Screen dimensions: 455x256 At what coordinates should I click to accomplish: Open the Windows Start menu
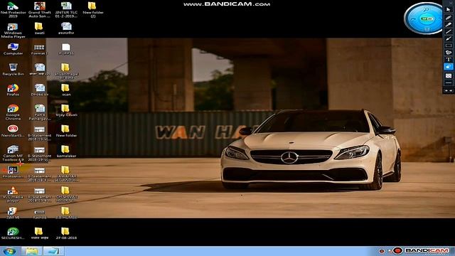(x=9, y=251)
